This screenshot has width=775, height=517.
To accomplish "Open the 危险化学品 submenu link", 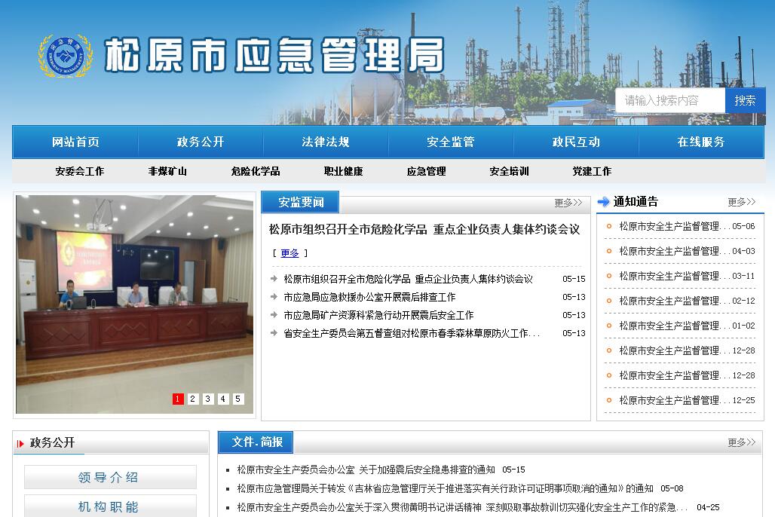I will tap(256, 171).
